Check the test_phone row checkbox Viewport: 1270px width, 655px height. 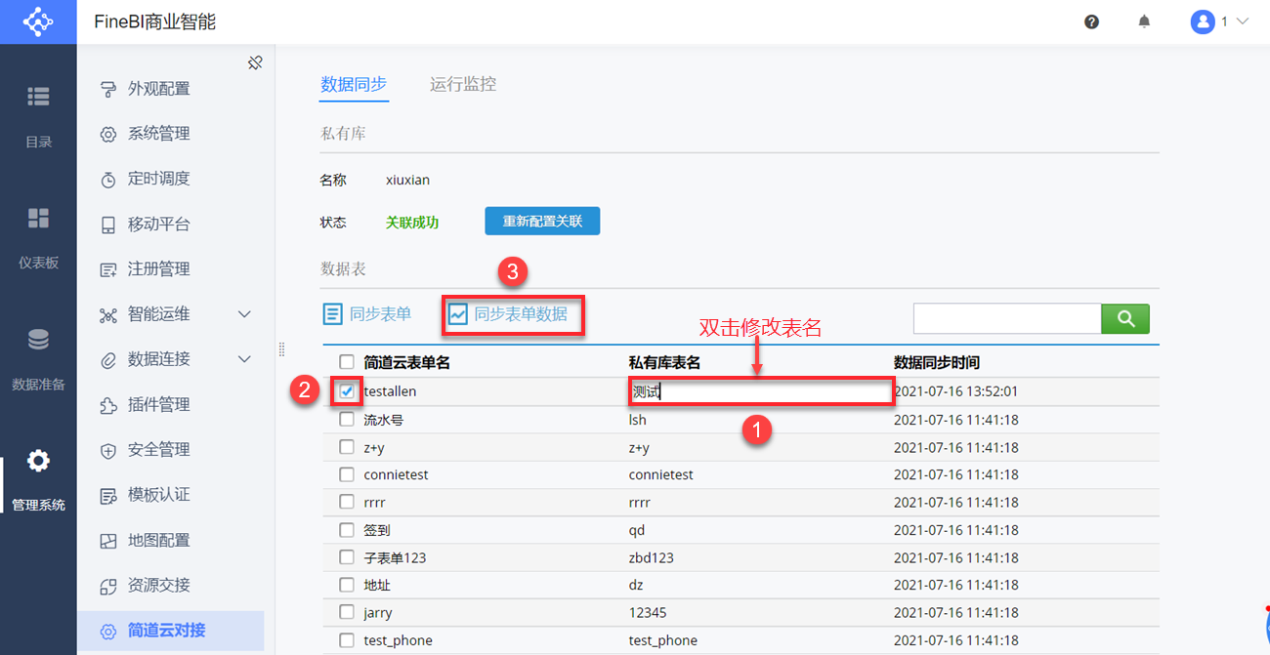tap(347, 639)
